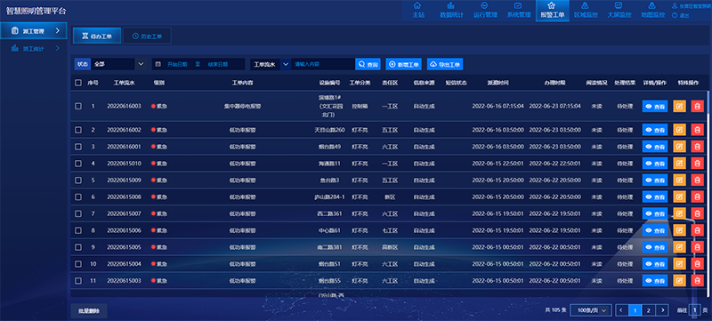The width and height of the screenshot is (712, 321).
Task: Edit work order 20220615006 with orange icon
Action: click(x=679, y=230)
